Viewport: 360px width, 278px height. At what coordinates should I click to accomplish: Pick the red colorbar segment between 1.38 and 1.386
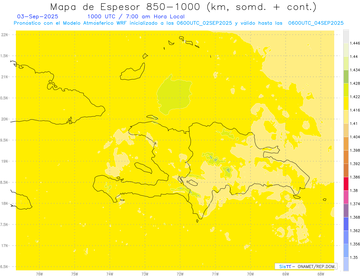346,184
